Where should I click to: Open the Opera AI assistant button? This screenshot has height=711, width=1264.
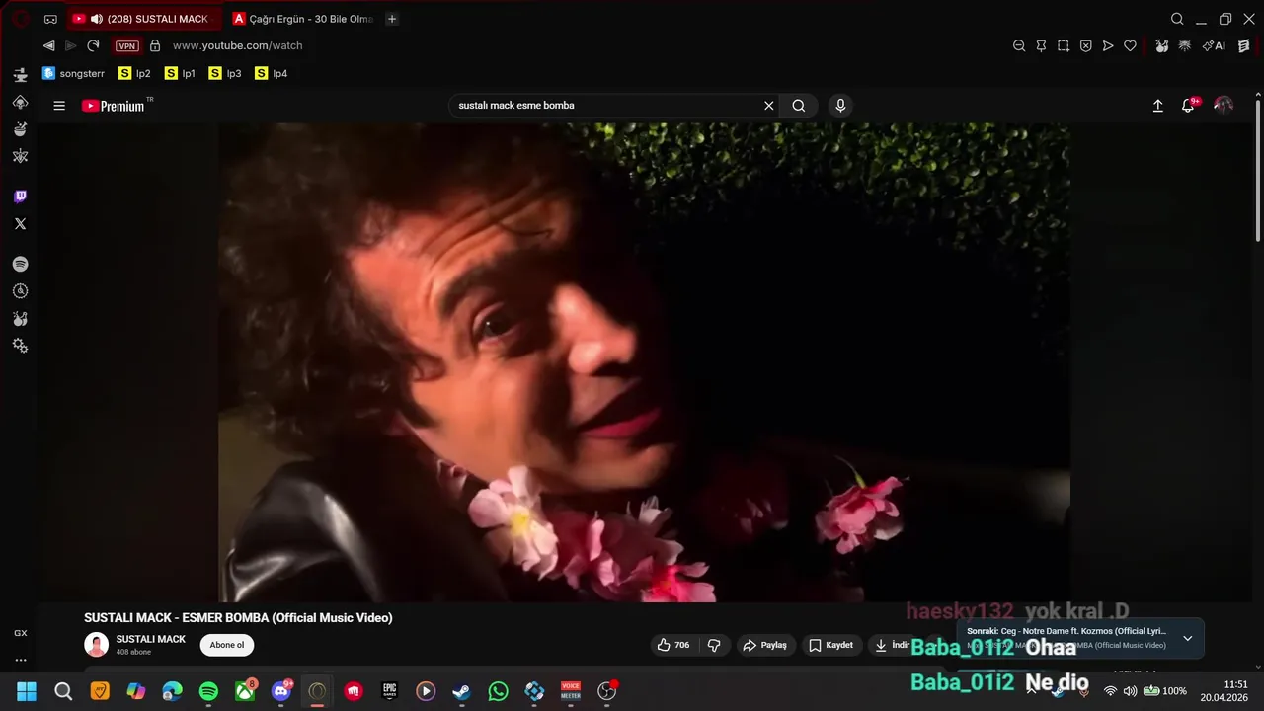(1214, 45)
